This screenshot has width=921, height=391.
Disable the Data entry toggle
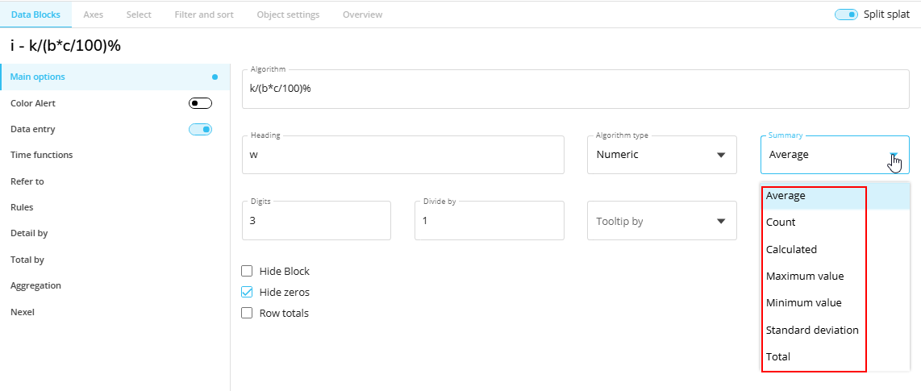[x=200, y=129]
